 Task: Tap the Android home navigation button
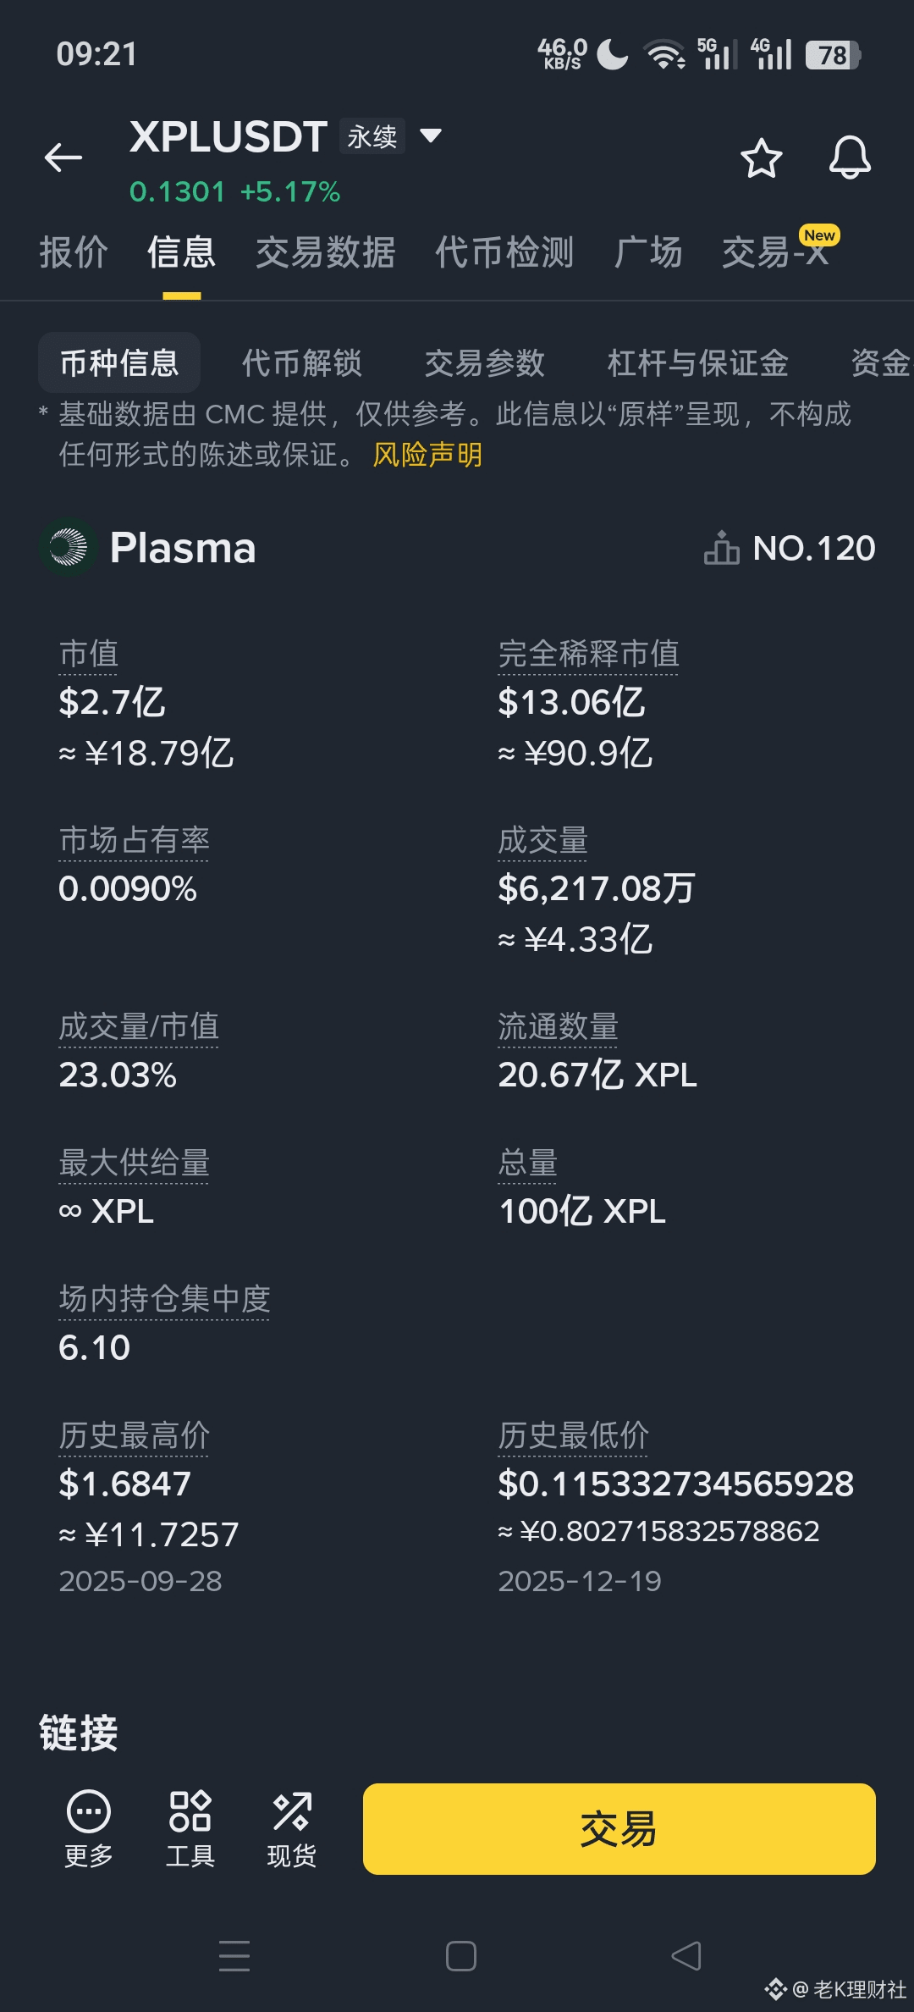click(460, 1956)
